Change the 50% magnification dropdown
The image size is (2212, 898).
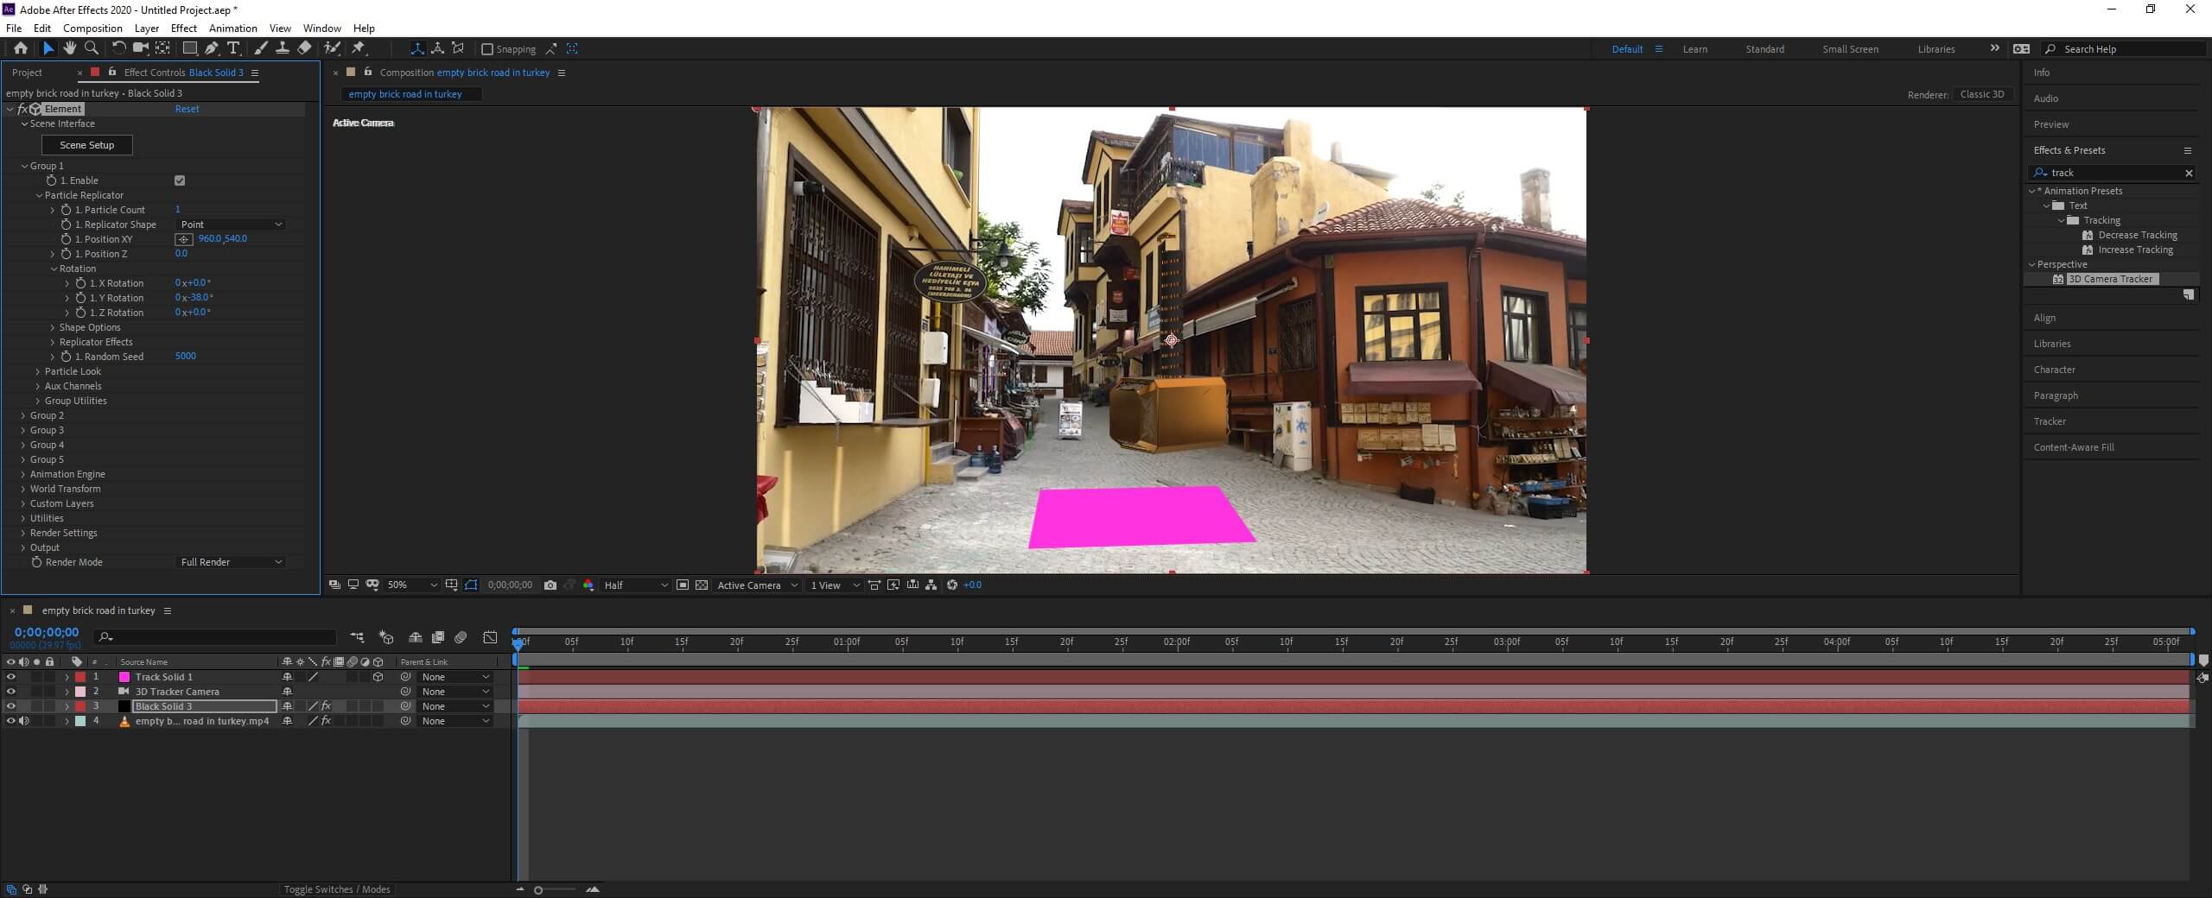pyautogui.click(x=411, y=585)
